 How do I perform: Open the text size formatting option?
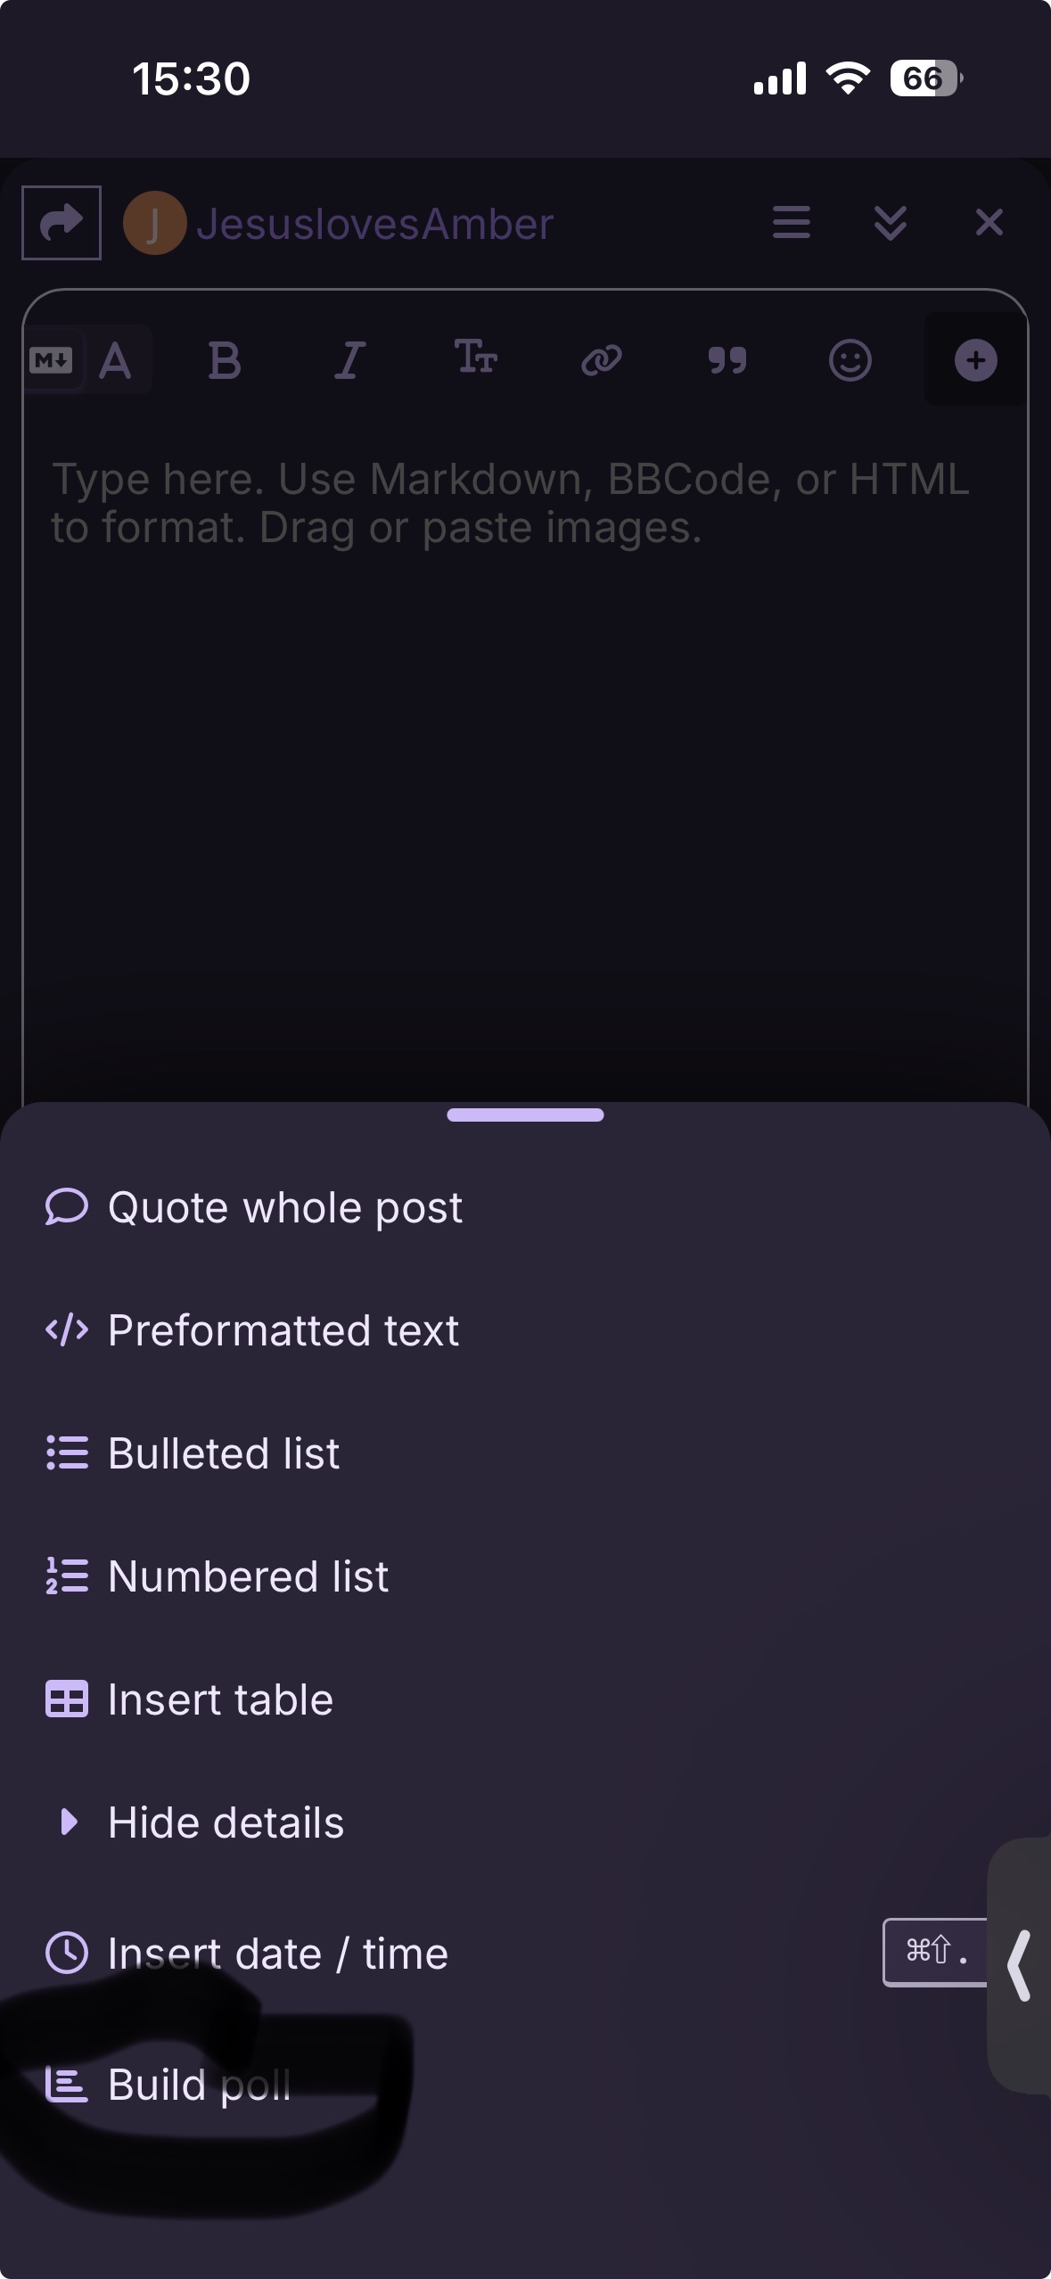475,358
